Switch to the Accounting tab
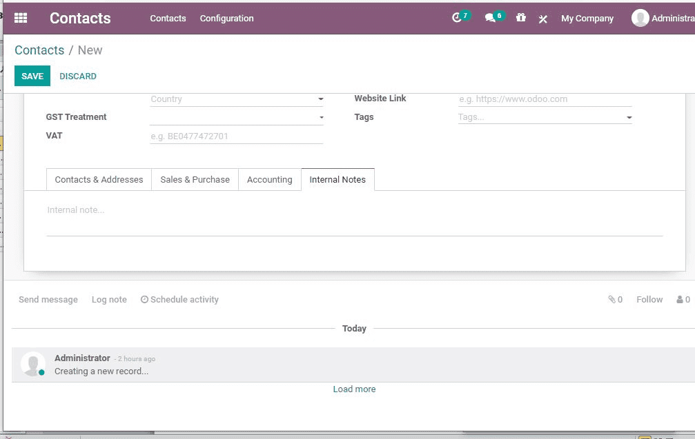This screenshot has height=439, width=695. click(269, 180)
